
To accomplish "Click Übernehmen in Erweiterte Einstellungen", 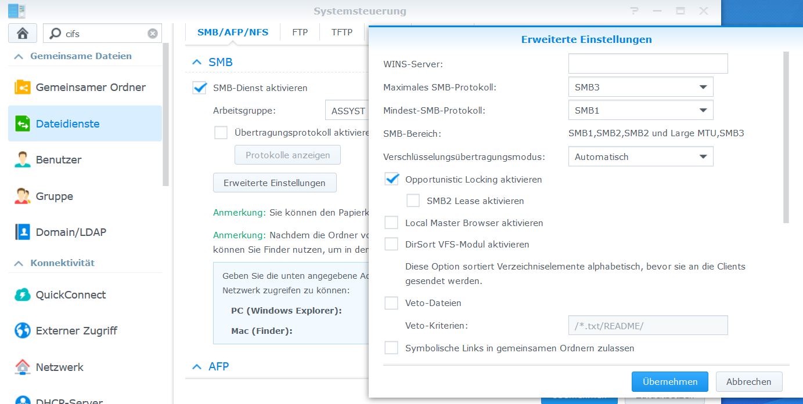I will coord(670,381).
